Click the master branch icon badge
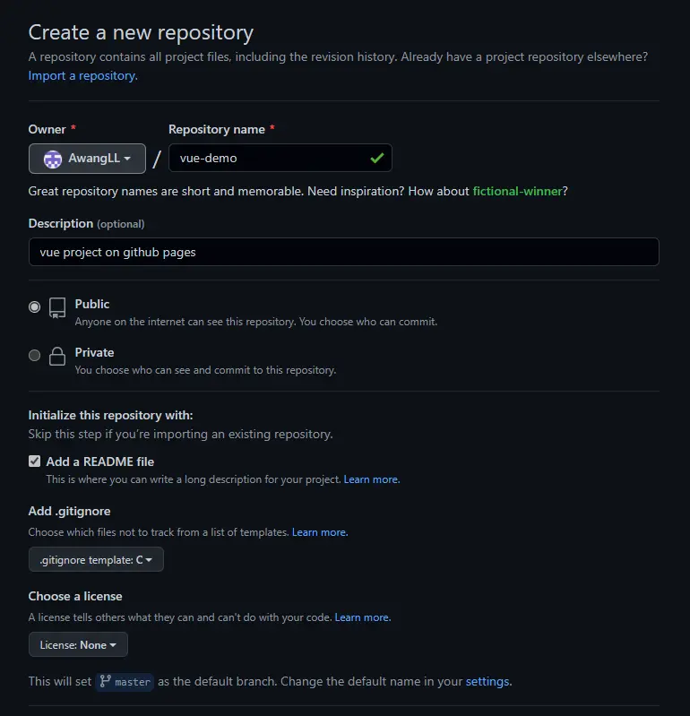The height and width of the screenshot is (716, 690). click(x=125, y=681)
